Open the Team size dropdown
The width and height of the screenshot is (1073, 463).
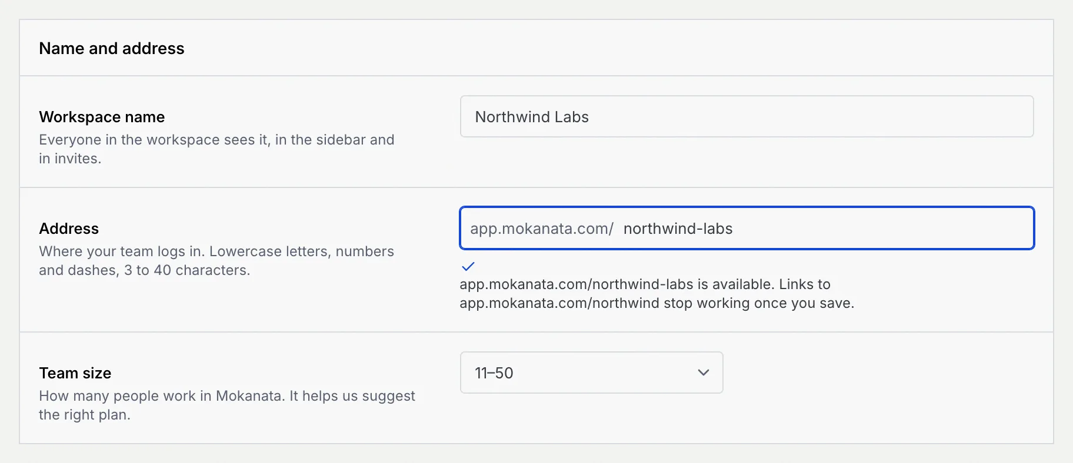pos(591,373)
